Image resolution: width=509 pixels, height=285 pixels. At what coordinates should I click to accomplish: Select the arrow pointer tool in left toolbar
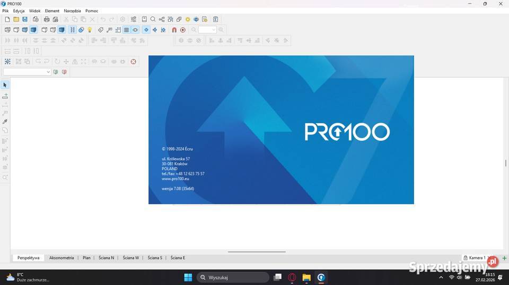point(5,85)
